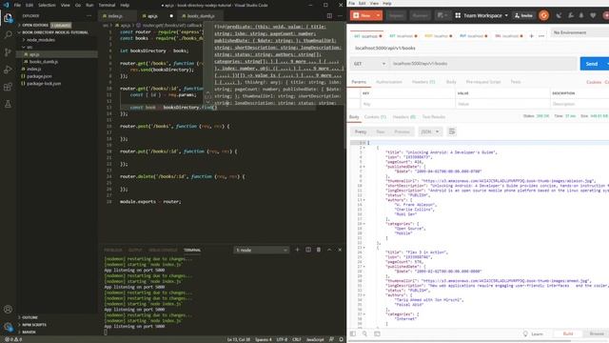Open the Selection menu in VS Code

[47, 5]
